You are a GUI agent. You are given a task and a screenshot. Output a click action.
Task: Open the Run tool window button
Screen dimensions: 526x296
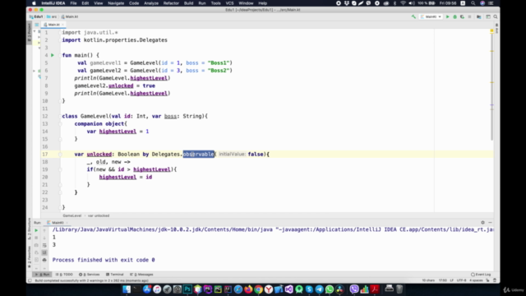click(43, 274)
